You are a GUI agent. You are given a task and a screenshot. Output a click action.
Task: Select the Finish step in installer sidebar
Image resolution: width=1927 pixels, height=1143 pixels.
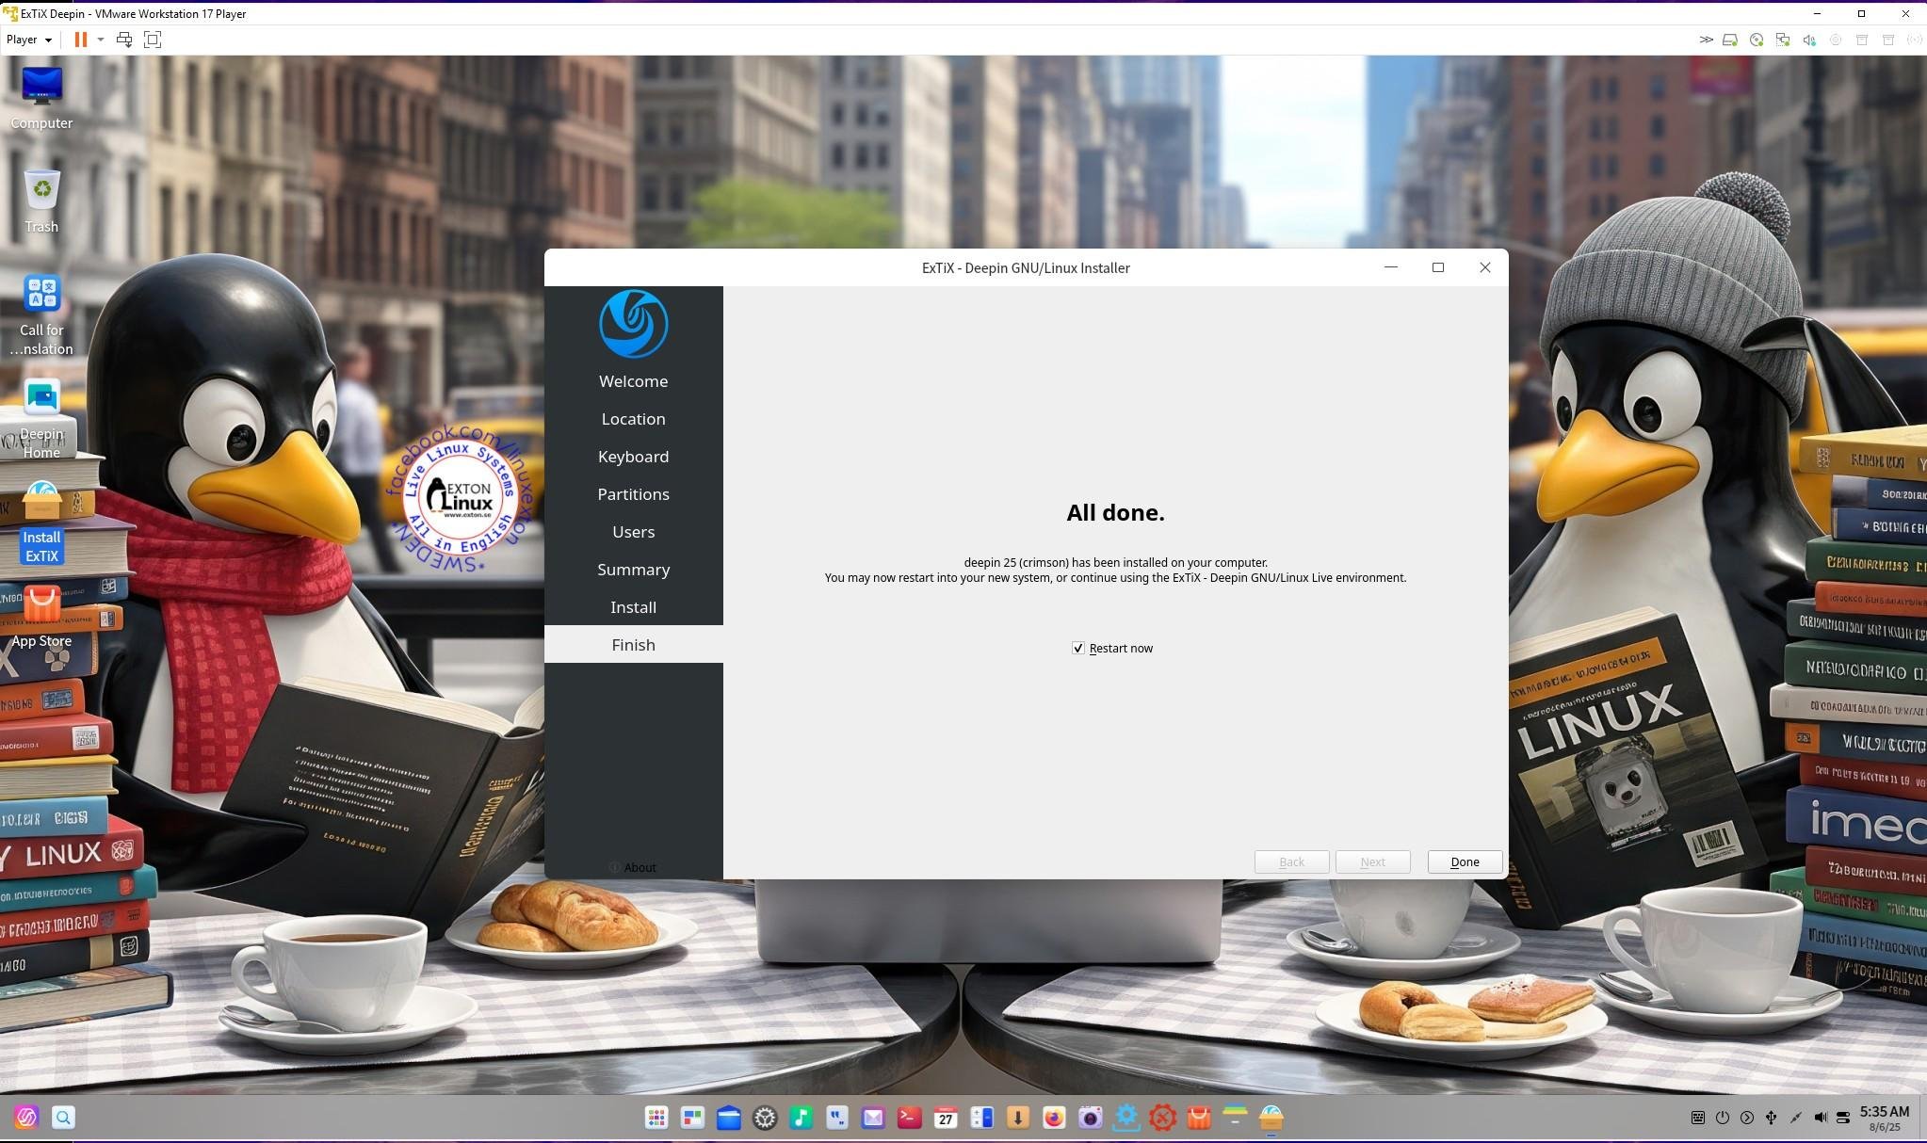click(633, 645)
